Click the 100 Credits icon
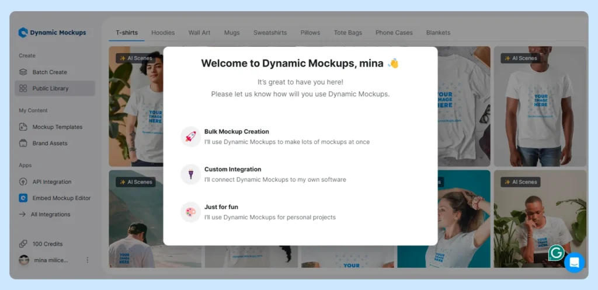 point(23,244)
